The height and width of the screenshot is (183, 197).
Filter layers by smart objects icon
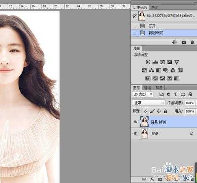[190, 94]
